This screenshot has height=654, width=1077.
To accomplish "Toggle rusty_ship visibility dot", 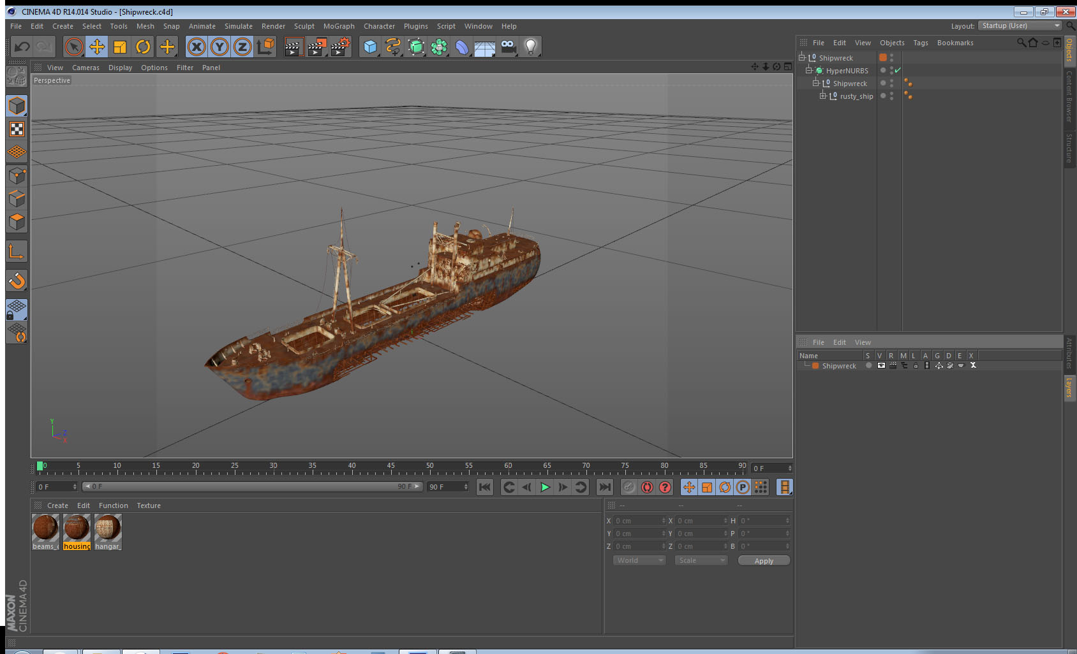I will coord(892,94).
